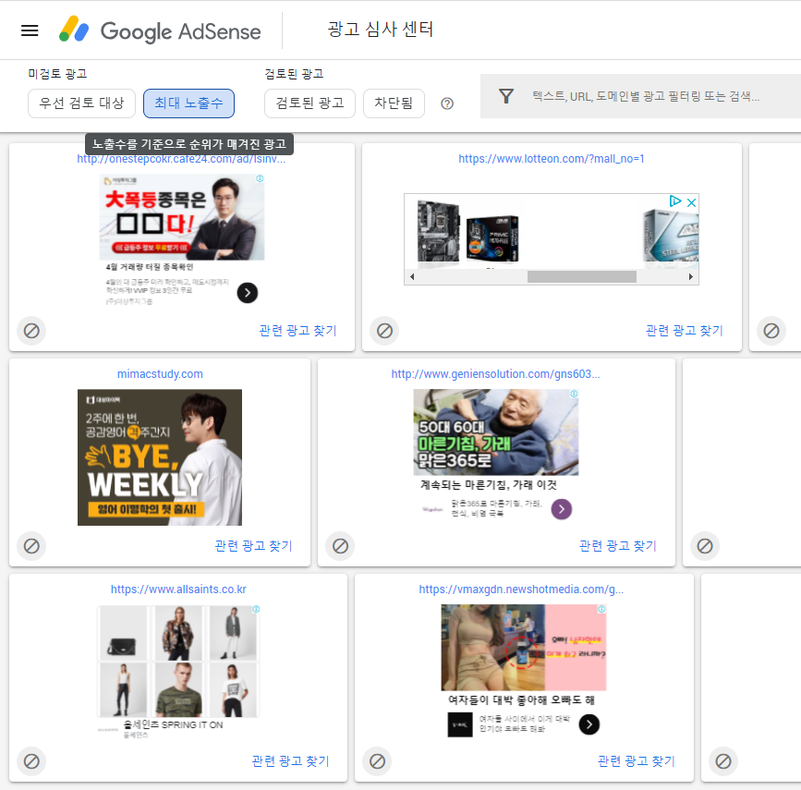Click AdChoices info icon on newshotmedia ad
Viewport: 801px width, 790px height.
601,609
